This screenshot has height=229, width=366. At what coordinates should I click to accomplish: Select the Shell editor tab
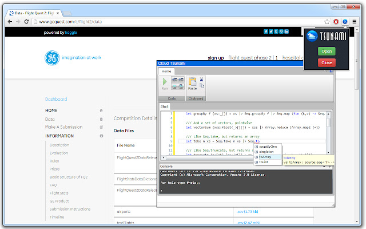point(164,106)
